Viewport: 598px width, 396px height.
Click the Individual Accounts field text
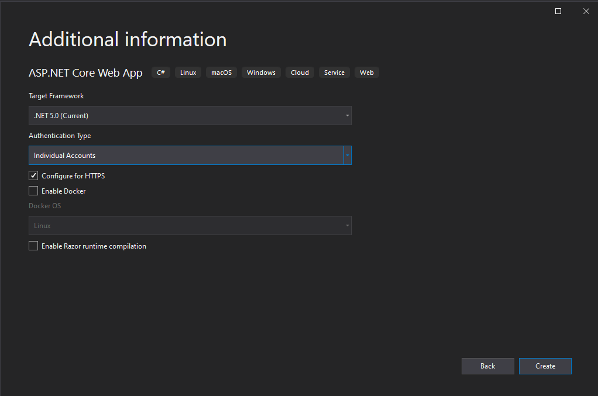pyautogui.click(x=65, y=156)
